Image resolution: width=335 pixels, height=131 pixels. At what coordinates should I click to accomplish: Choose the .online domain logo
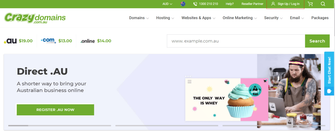(x=88, y=41)
